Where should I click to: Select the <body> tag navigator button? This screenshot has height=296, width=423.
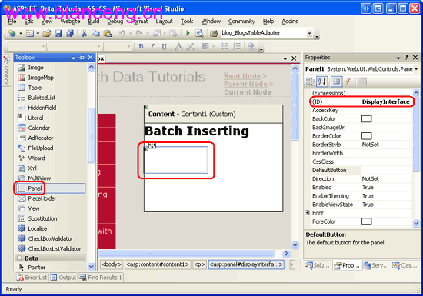[112, 264]
